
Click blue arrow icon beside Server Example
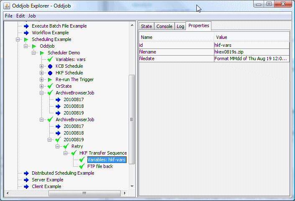click(x=26, y=180)
